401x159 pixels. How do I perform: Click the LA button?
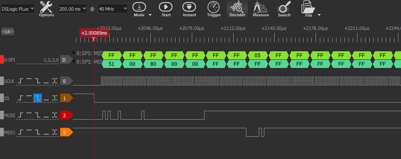coord(8,32)
